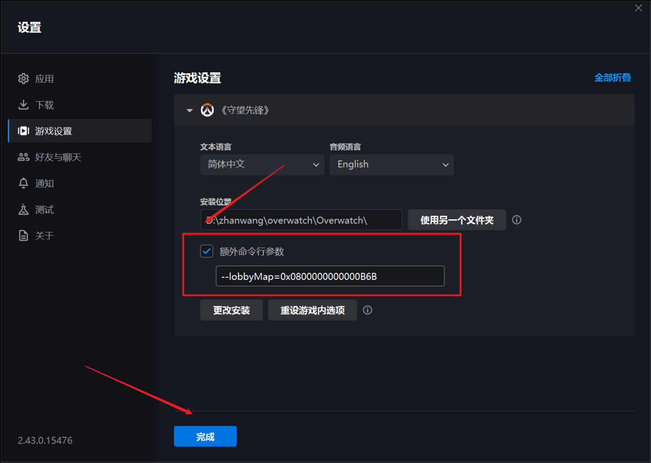The height and width of the screenshot is (463, 651).
Task: Click the document icon beside 关于
Action: pyautogui.click(x=23, y=236)
